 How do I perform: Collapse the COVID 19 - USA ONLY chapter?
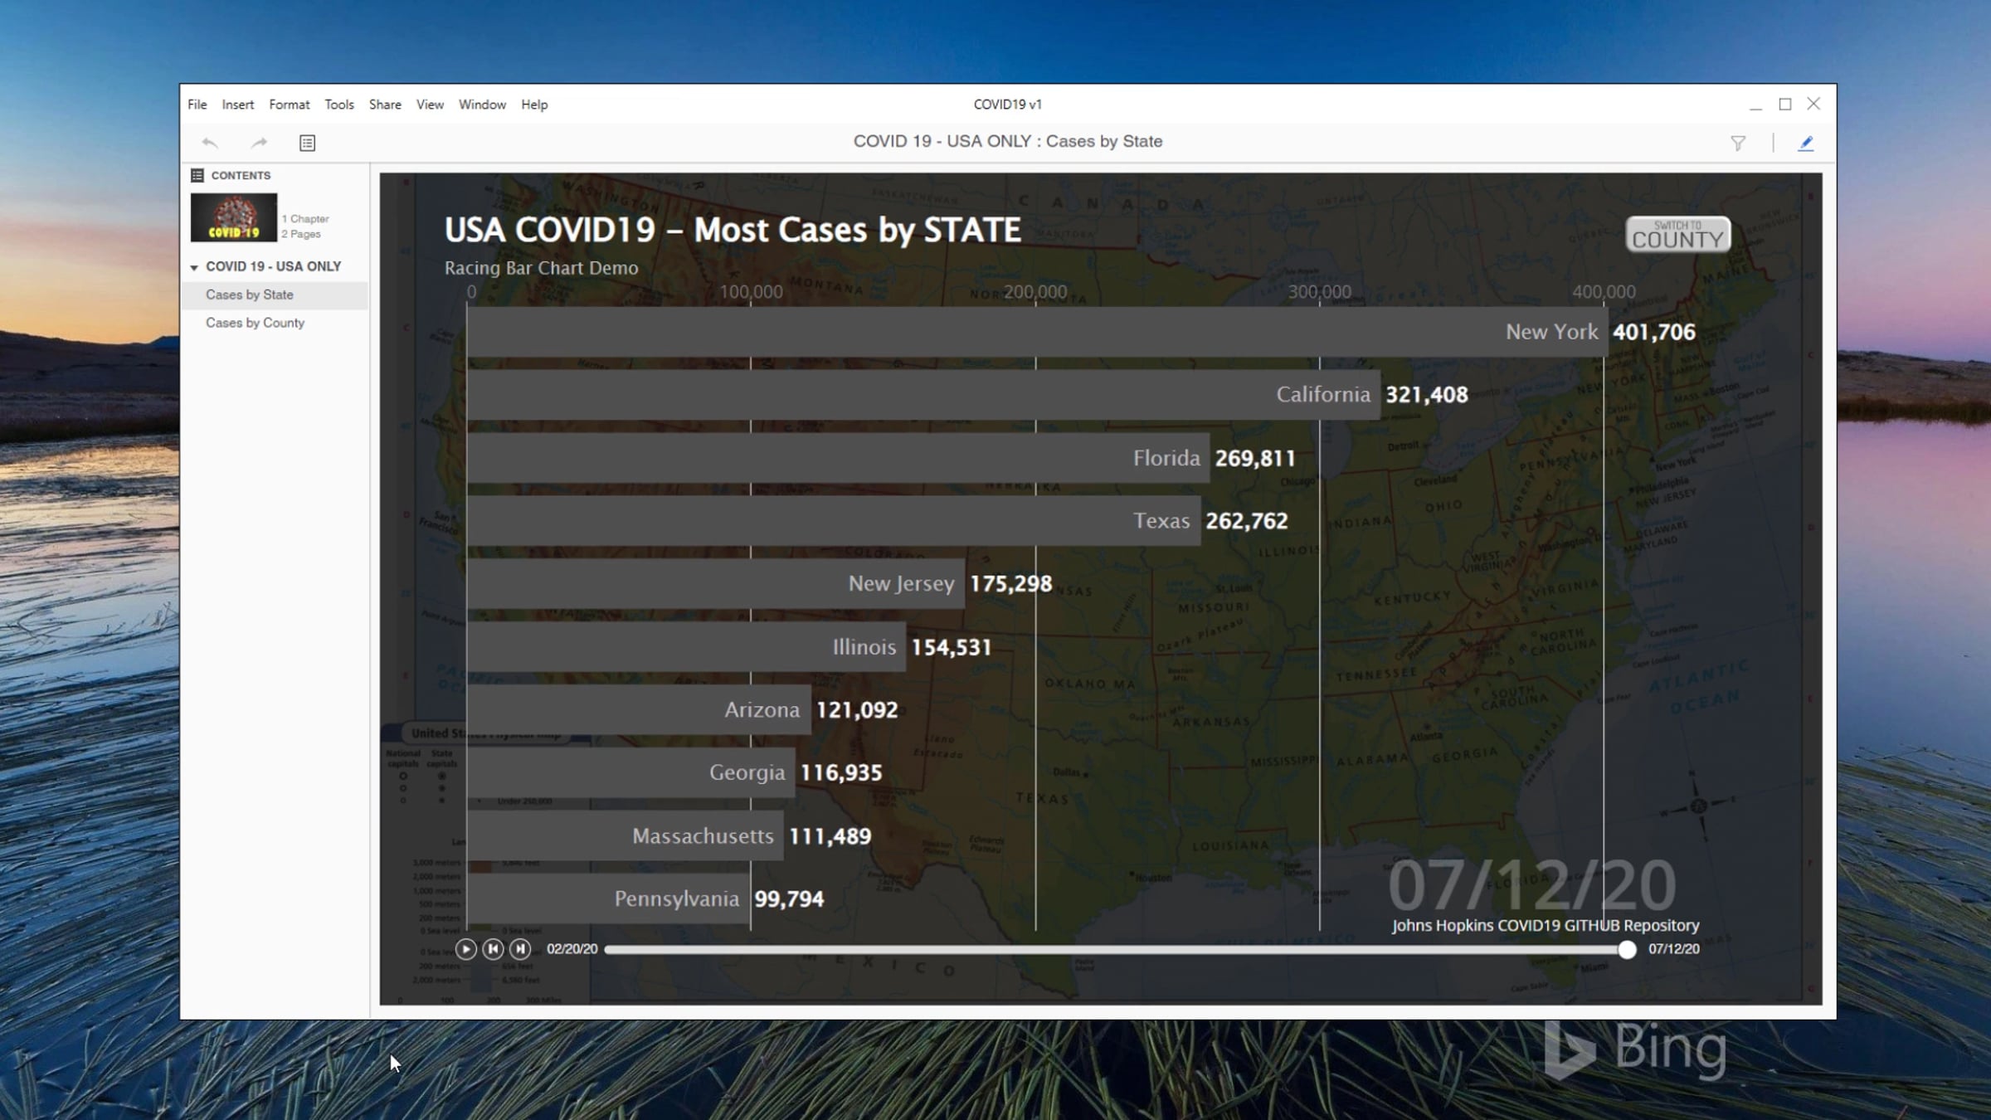click(194, 267)
